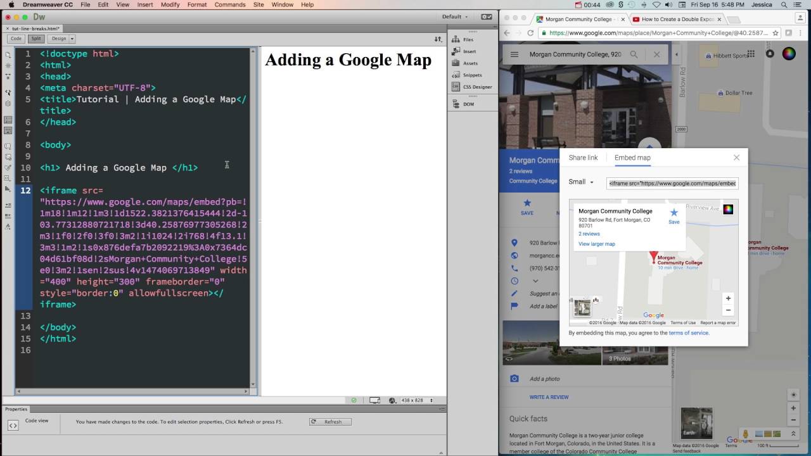Image resolution: width=811 pixels, height=456 pixels.
Task: Open the Files panel in Dreamweaver
Action: point(463,39)
